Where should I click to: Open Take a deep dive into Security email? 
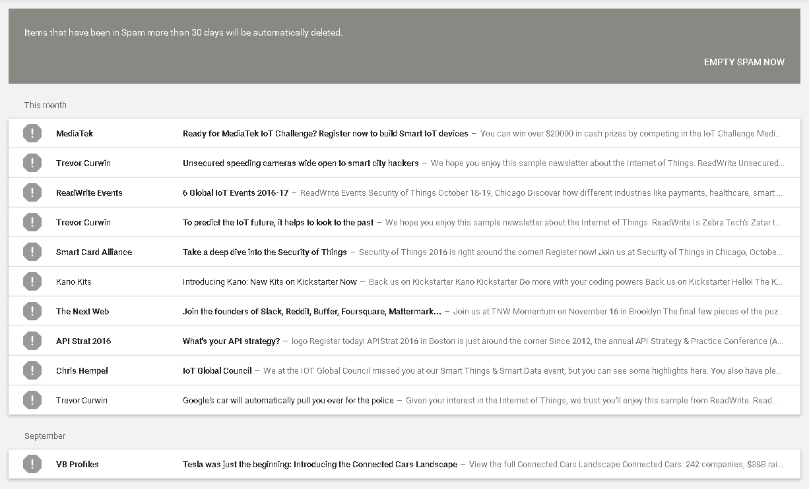point(265,252)
